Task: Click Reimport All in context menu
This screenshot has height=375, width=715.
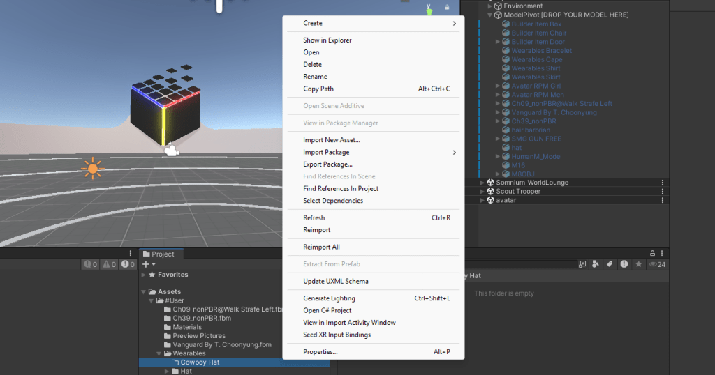Action: 321,247
